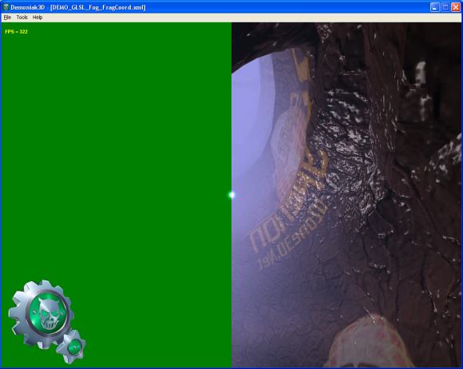This screenshot has width=463, height=369.
Task: Click the large gear skull logo
Action: click(x=41, y=314)
